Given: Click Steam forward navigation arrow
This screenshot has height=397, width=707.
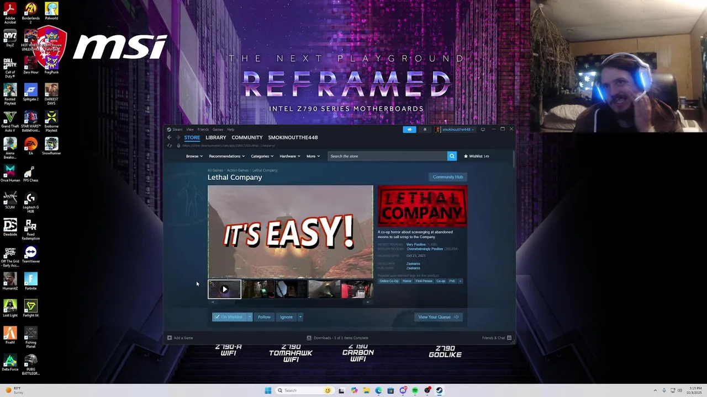Looking at the screenshot, I should click(178, 137).
